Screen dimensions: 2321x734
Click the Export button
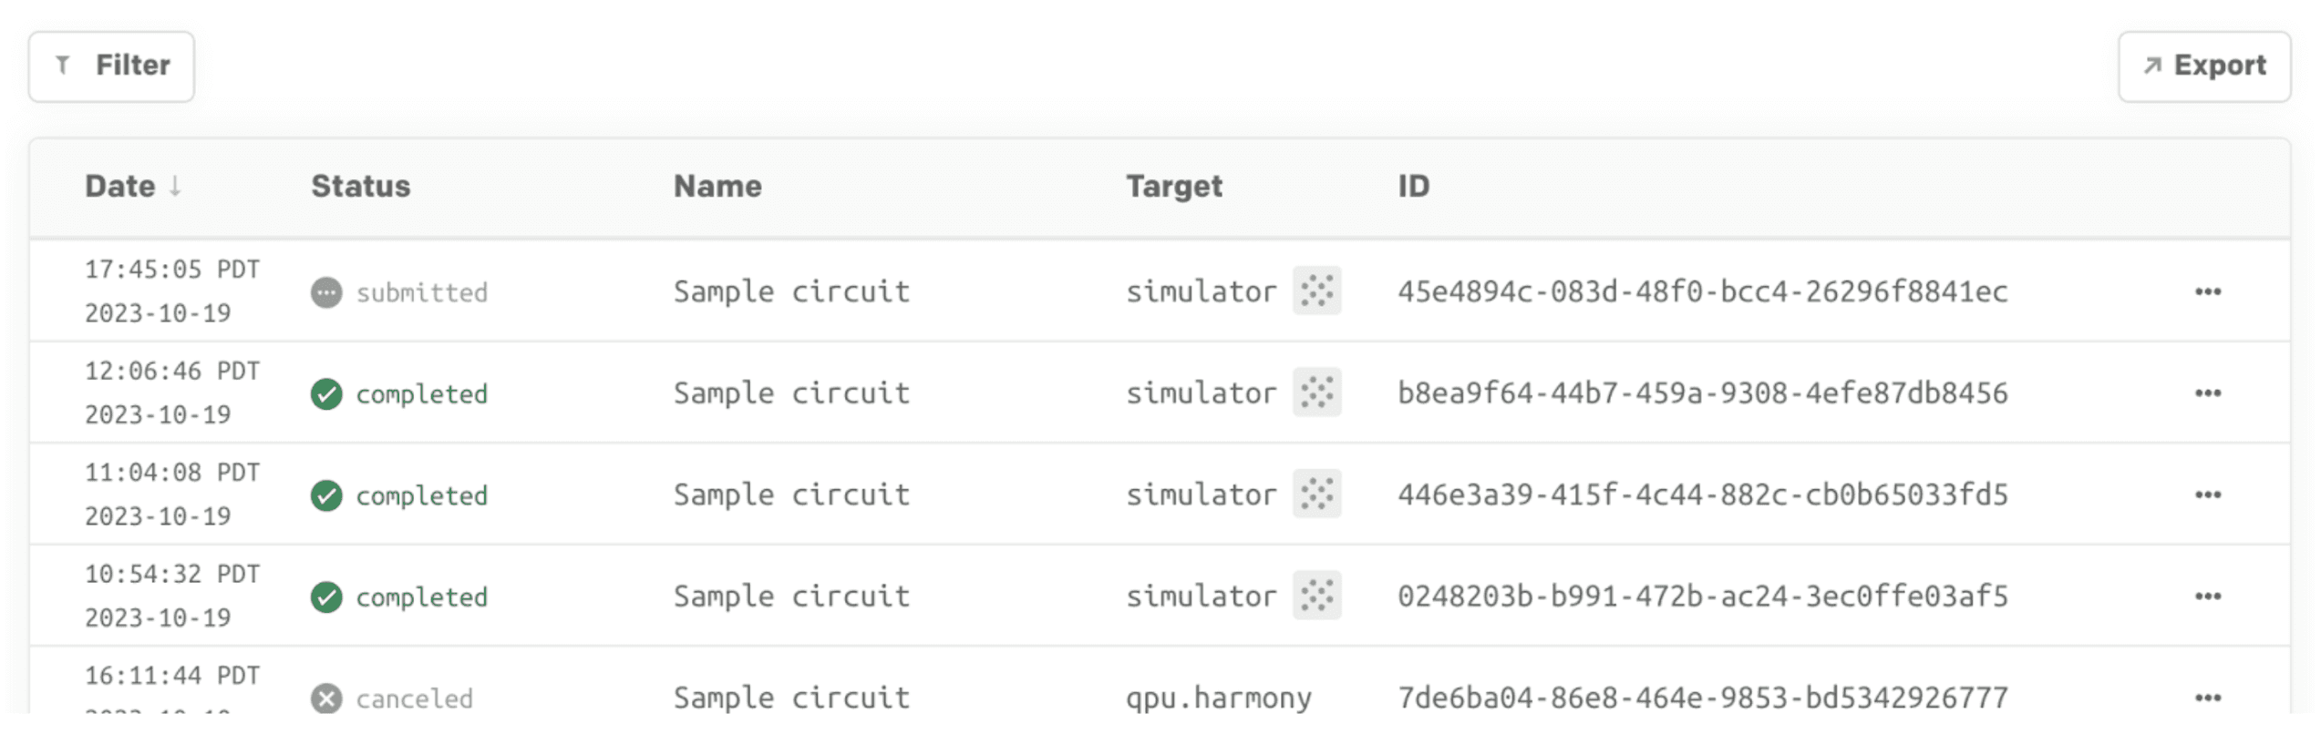point(2203,66)
